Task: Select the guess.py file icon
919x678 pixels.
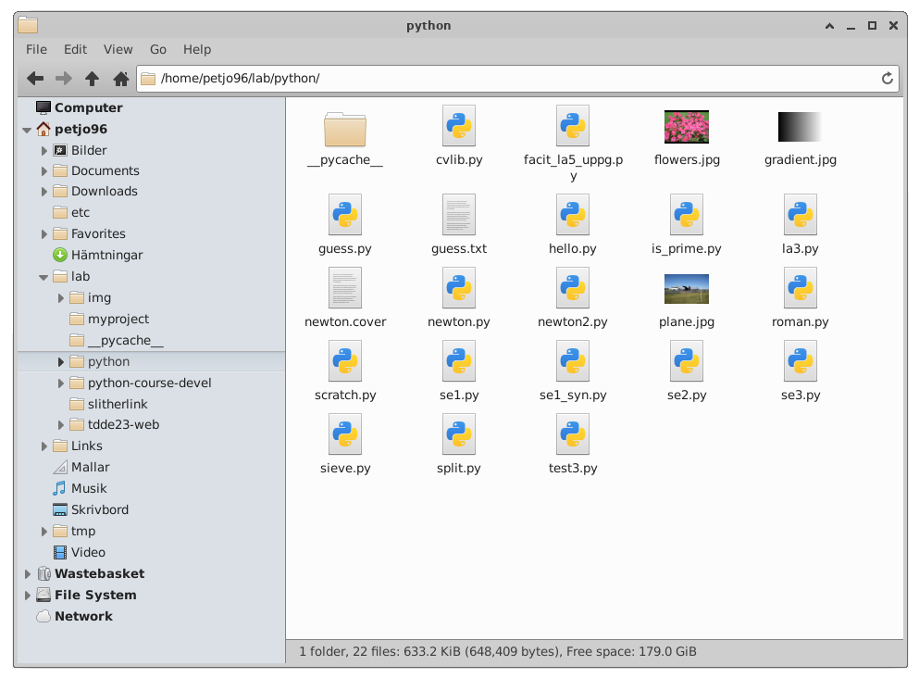Action: point(345,214)
